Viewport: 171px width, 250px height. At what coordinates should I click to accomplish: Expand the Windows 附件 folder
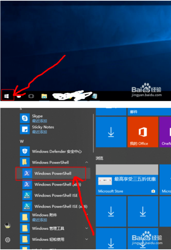(54, 217)
